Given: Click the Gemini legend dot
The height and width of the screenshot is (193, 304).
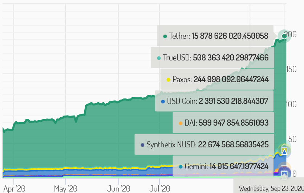Looking at the screenshot, I should (181, 167).
